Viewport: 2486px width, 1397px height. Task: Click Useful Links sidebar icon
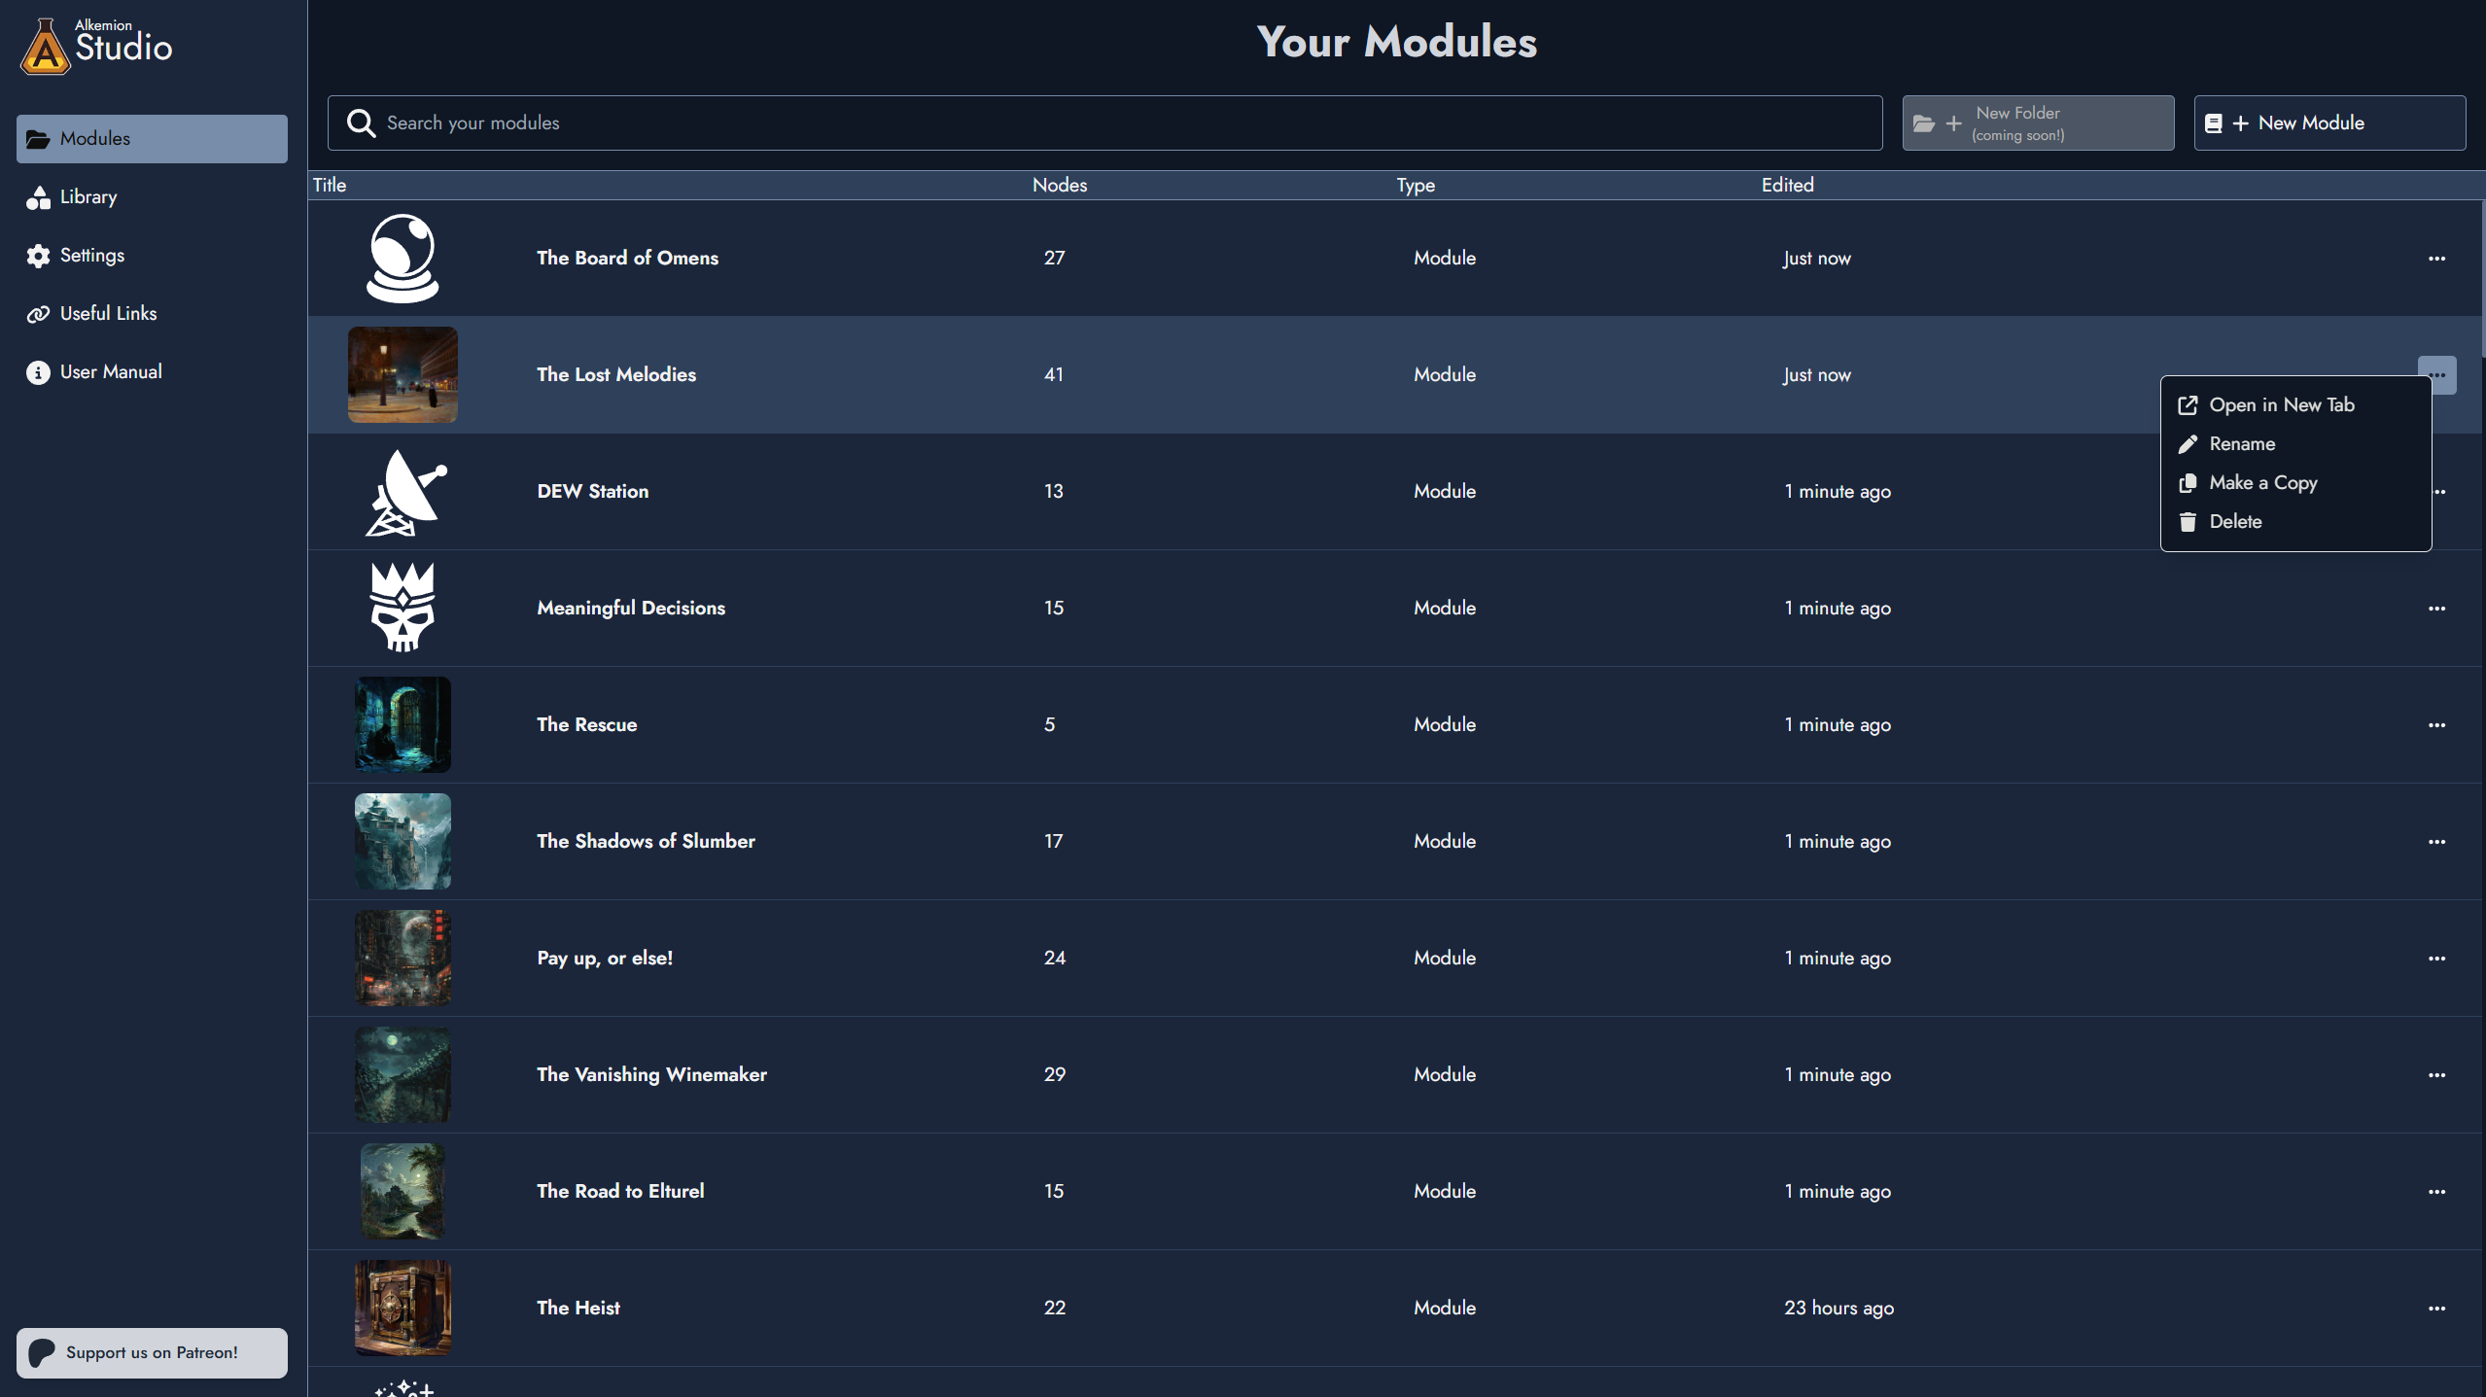click(38, 312)
